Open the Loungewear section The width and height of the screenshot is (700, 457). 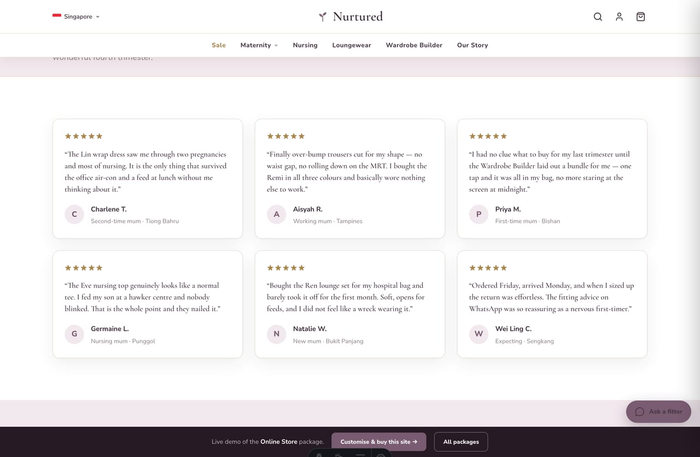(x=352, y=45)
